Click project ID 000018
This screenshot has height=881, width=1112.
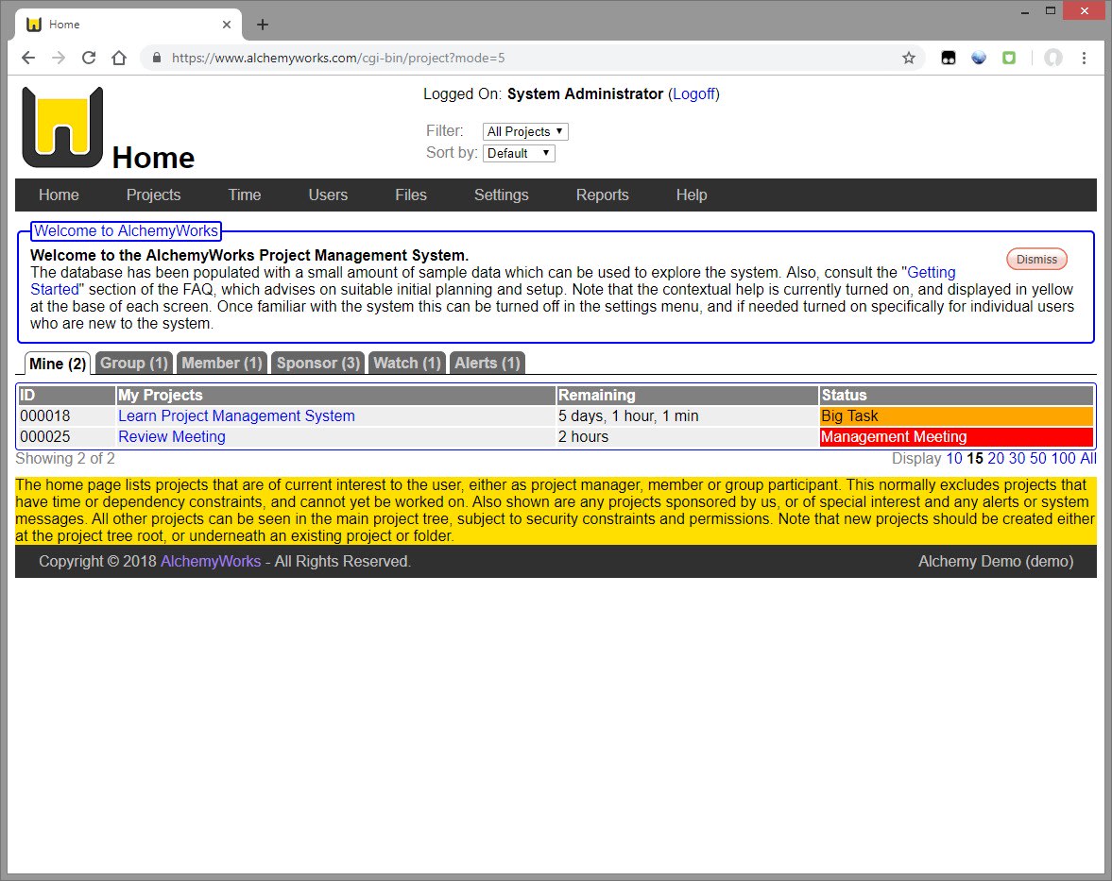44,416
